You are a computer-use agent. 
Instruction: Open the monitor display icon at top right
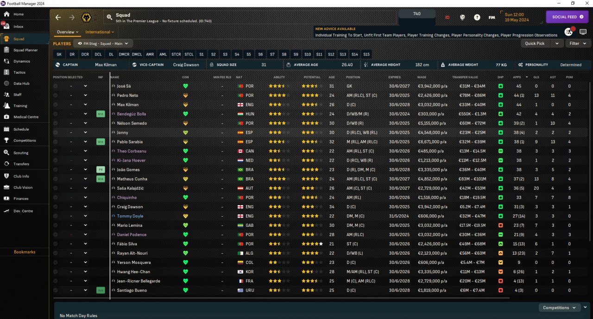(583, 32)
